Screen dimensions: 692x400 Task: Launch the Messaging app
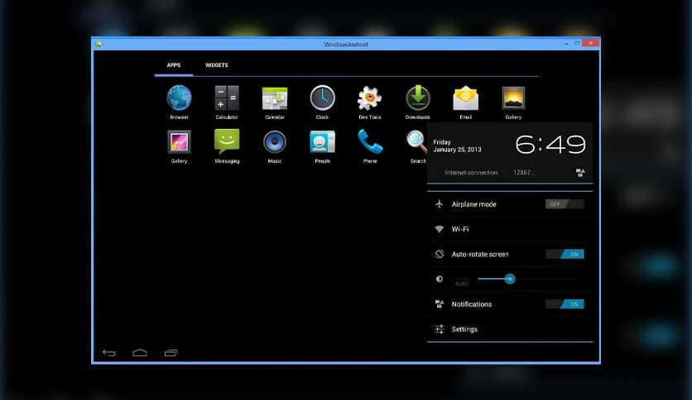point(227,142)
